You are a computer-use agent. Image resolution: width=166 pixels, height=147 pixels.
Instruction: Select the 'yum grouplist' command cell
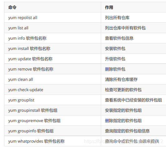(x=52, y=100)
